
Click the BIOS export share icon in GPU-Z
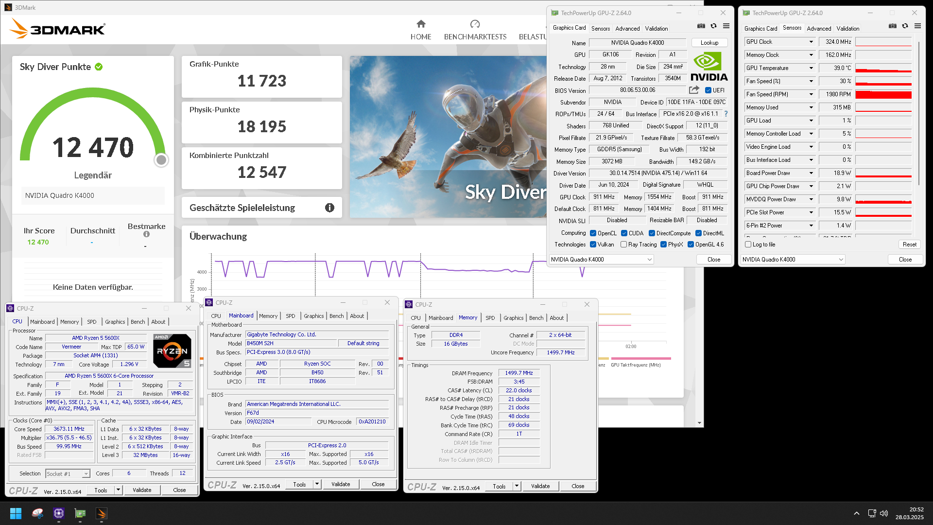coord(694,90)
